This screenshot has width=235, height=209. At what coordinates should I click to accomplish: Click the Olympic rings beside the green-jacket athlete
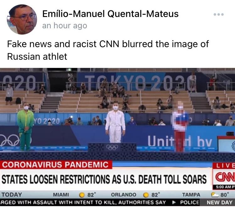tap(10, 140)
